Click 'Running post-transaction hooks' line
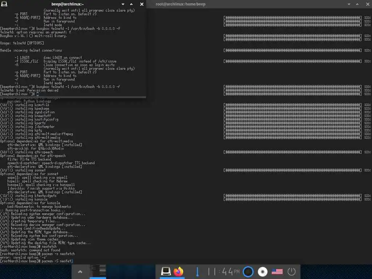The height and width of the screenshot is (279, 372). coord(33,210)
